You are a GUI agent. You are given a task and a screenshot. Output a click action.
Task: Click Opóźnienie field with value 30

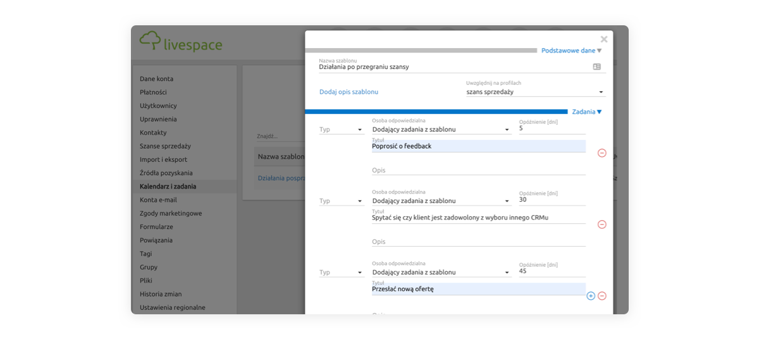point(552,200)
